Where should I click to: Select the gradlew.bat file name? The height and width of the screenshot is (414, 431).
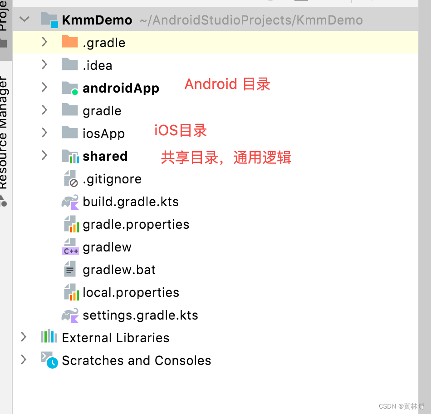coord(119,270)
